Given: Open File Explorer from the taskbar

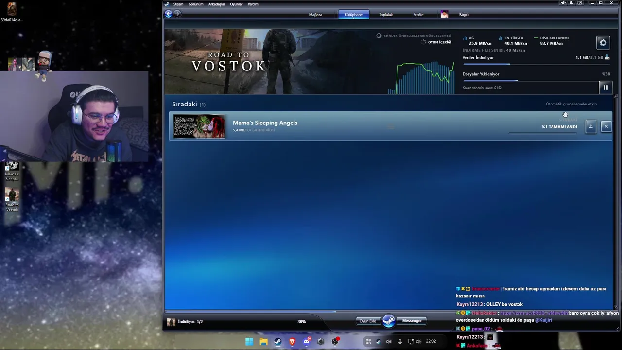Looking at the screenshot, I should click(263, 341).
